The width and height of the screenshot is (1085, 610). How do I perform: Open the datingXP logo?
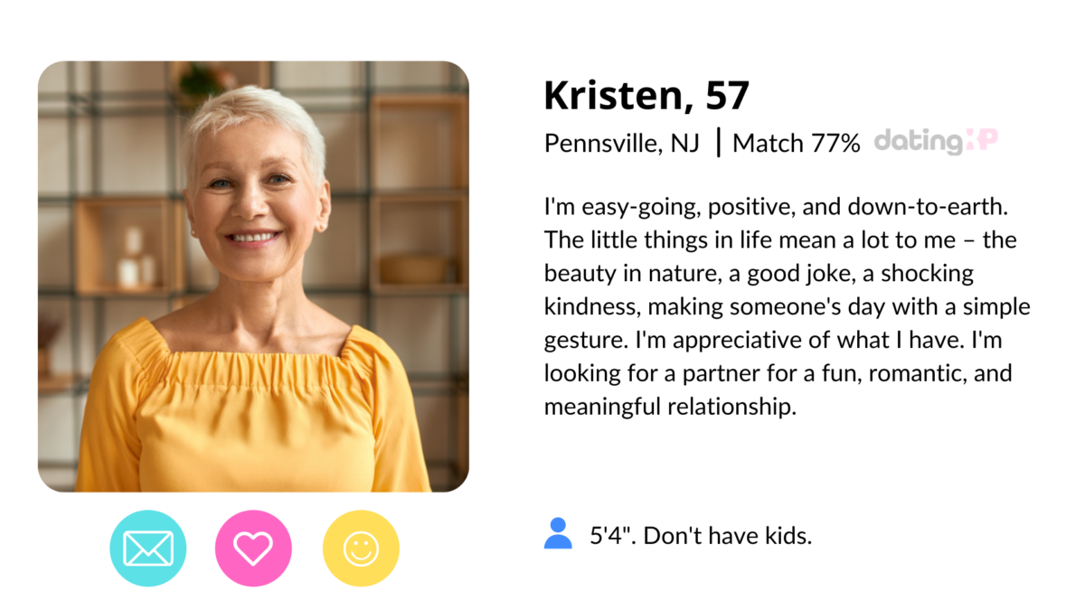[x=936, y=141]
